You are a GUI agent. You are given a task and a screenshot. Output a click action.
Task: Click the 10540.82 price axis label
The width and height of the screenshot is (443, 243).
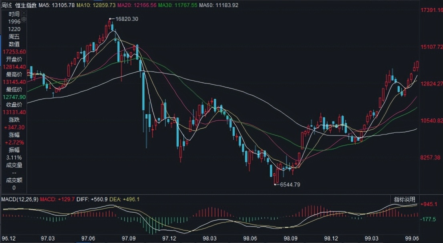[432, 121]
